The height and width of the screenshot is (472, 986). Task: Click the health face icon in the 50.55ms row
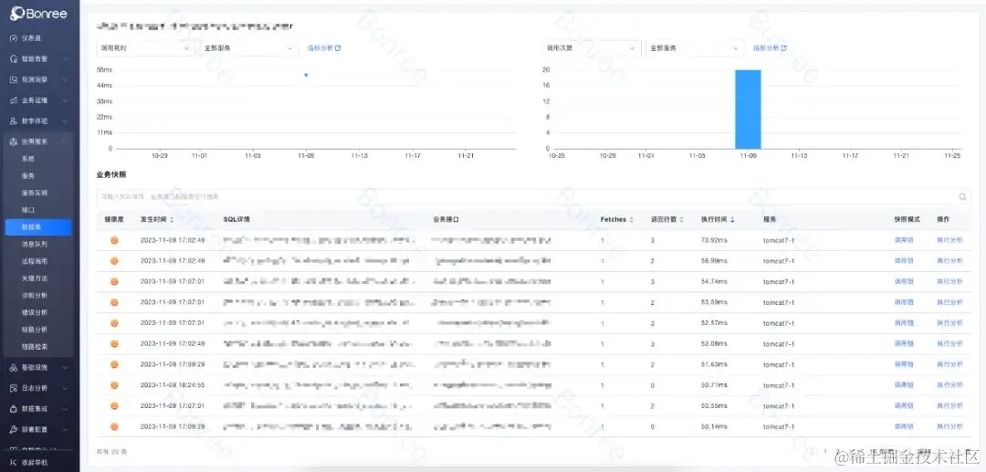click(x=114, y=406)
